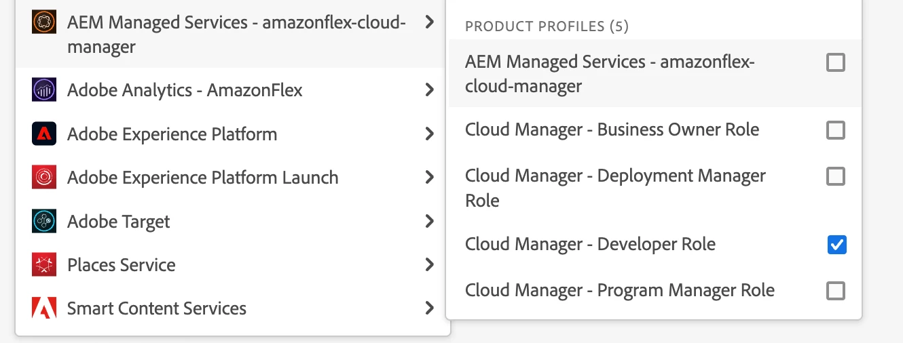This screenshot has width=903, height=343.
Task: Check the Business Owner Role checkbox
Action: pos(836,130)
